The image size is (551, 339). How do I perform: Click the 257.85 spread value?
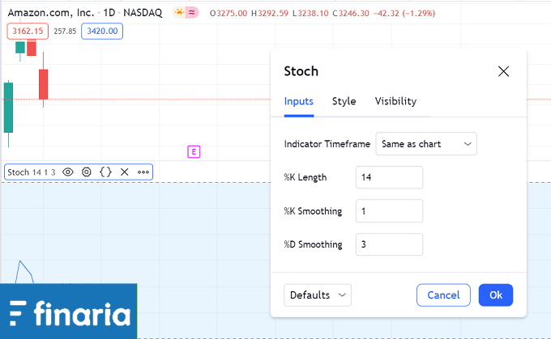(x=65, y=32)
